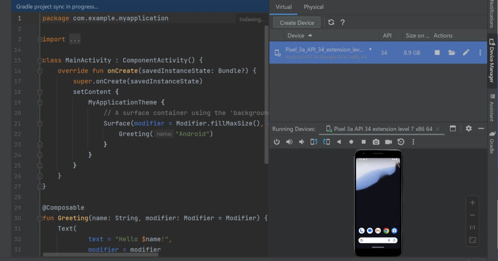Click the Create Device button

pyautogui.click(x=297, y=23)
